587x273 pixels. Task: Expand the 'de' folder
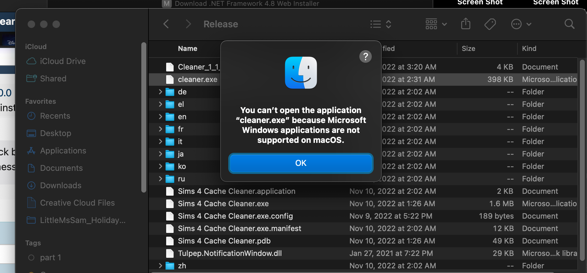[x=160, y=92]
